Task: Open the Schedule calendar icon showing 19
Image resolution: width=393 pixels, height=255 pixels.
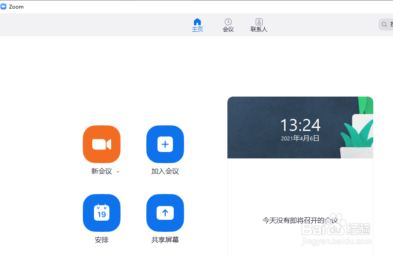Action: point(101,212)
